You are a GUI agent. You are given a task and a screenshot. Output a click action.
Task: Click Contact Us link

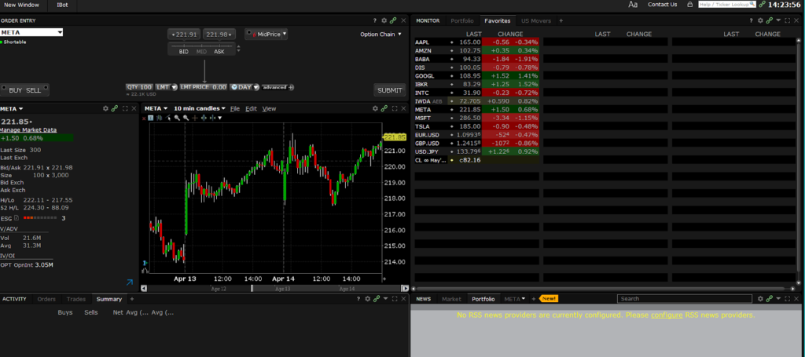click(x=662, y=5)
